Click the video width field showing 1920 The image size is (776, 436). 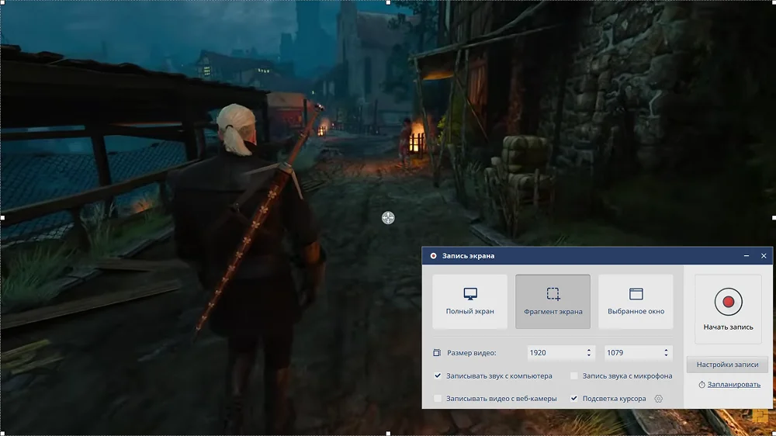[x=561, y=353]
